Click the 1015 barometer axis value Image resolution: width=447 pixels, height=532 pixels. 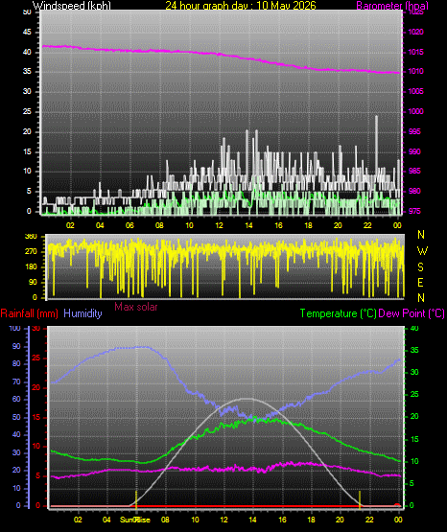(x=415, y=52)
